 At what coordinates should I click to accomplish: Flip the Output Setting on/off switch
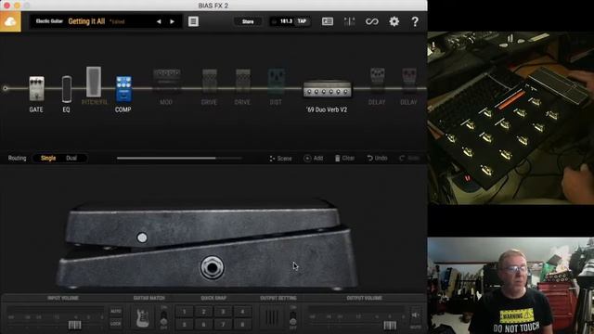click(293, 318)
